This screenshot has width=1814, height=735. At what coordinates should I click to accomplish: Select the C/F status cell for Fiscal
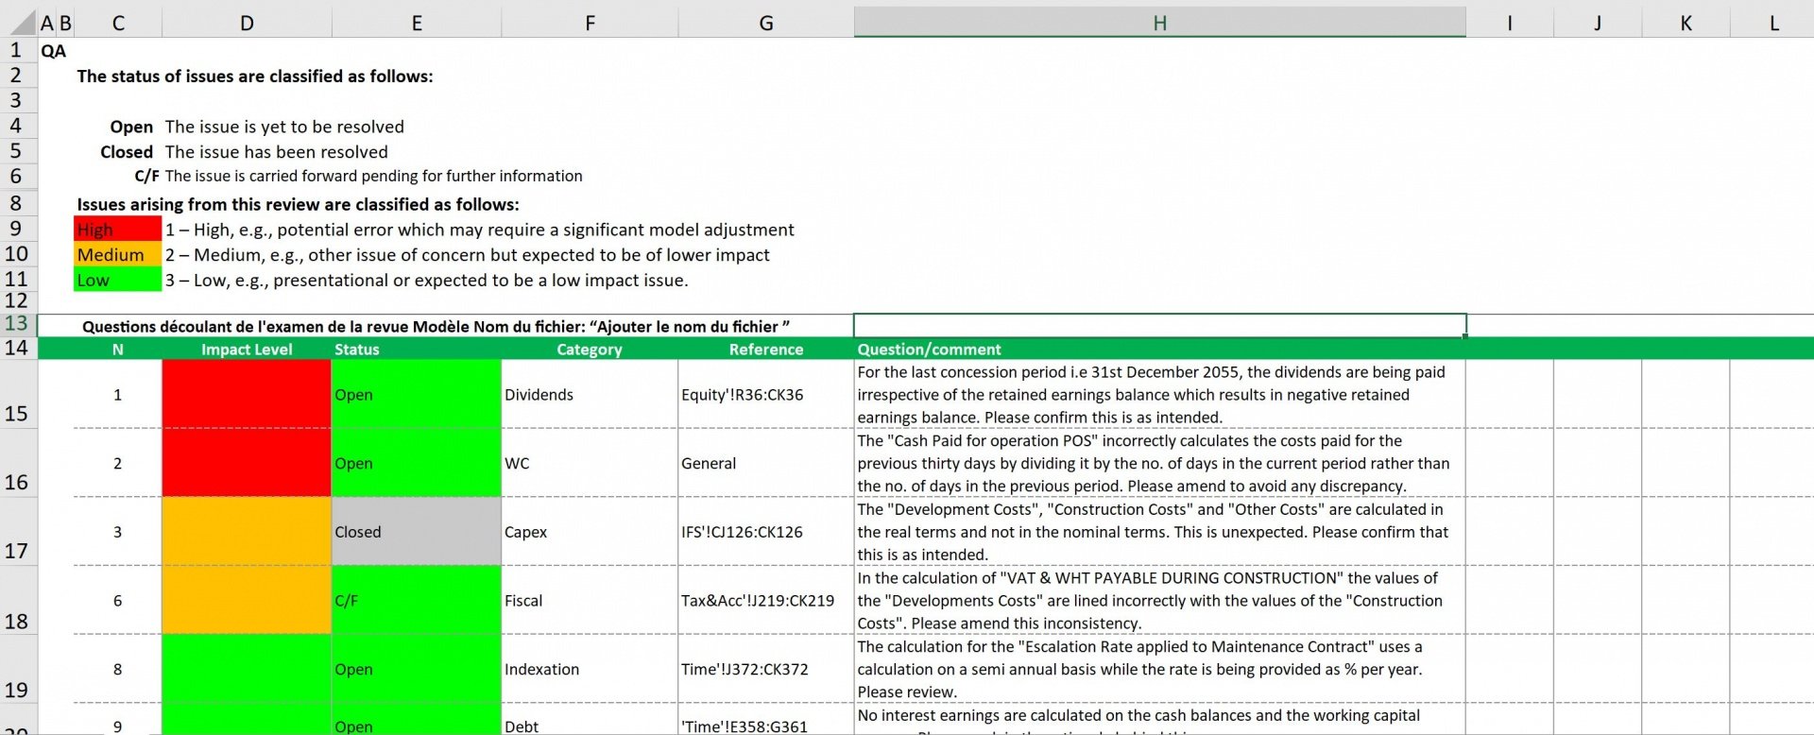pyautogui.click(x=417, y=600)
